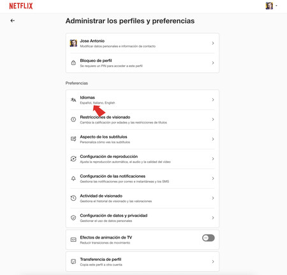Open Restricciones de visionado chevron
This screenshot has width=287, height=275.
click(x=213, y=120)
